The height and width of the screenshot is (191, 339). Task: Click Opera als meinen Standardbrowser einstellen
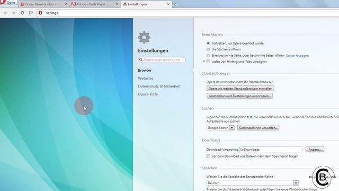pyautogui.click(x=240, y=89)
